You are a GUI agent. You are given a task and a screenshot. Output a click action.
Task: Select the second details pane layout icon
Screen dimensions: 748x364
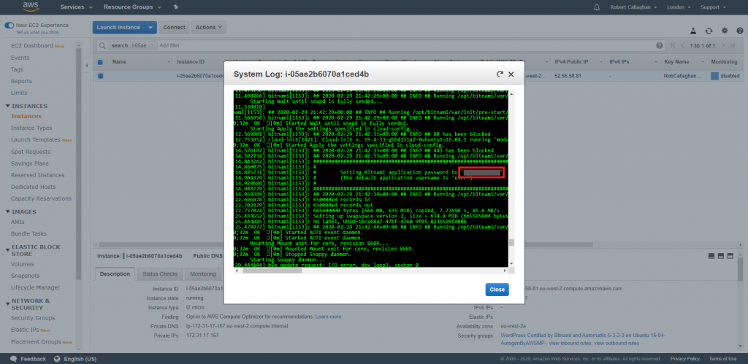click(721, 256)
